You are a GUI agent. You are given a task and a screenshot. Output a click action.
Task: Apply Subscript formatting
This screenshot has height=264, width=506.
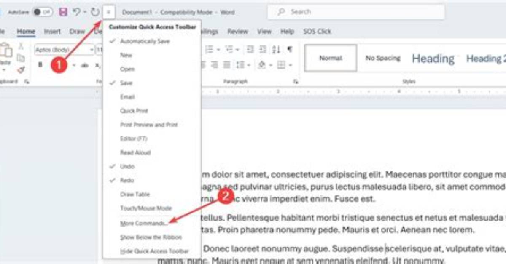pyautogui.click(x=97, y=65)
